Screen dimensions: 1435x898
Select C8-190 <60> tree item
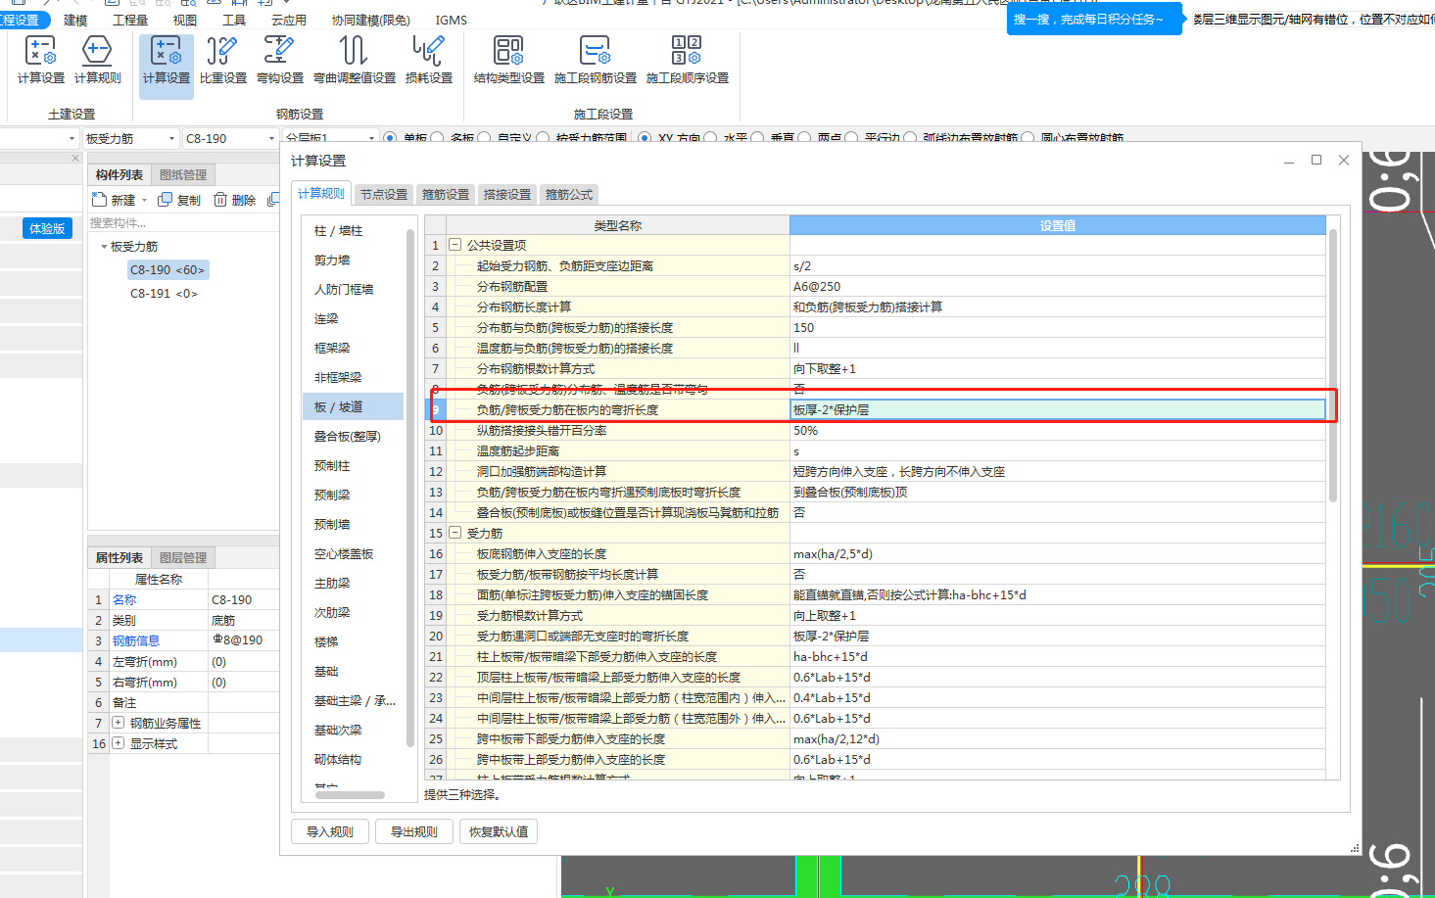click(x=167, y=269)
